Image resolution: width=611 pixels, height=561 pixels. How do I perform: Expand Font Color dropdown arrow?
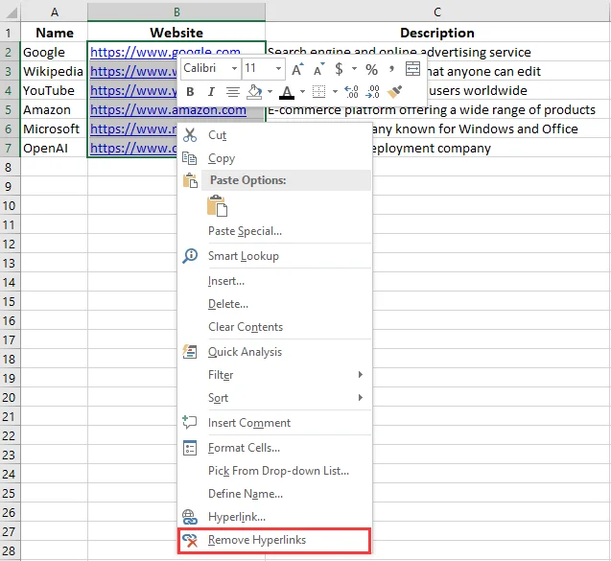(x=302, y=92)
